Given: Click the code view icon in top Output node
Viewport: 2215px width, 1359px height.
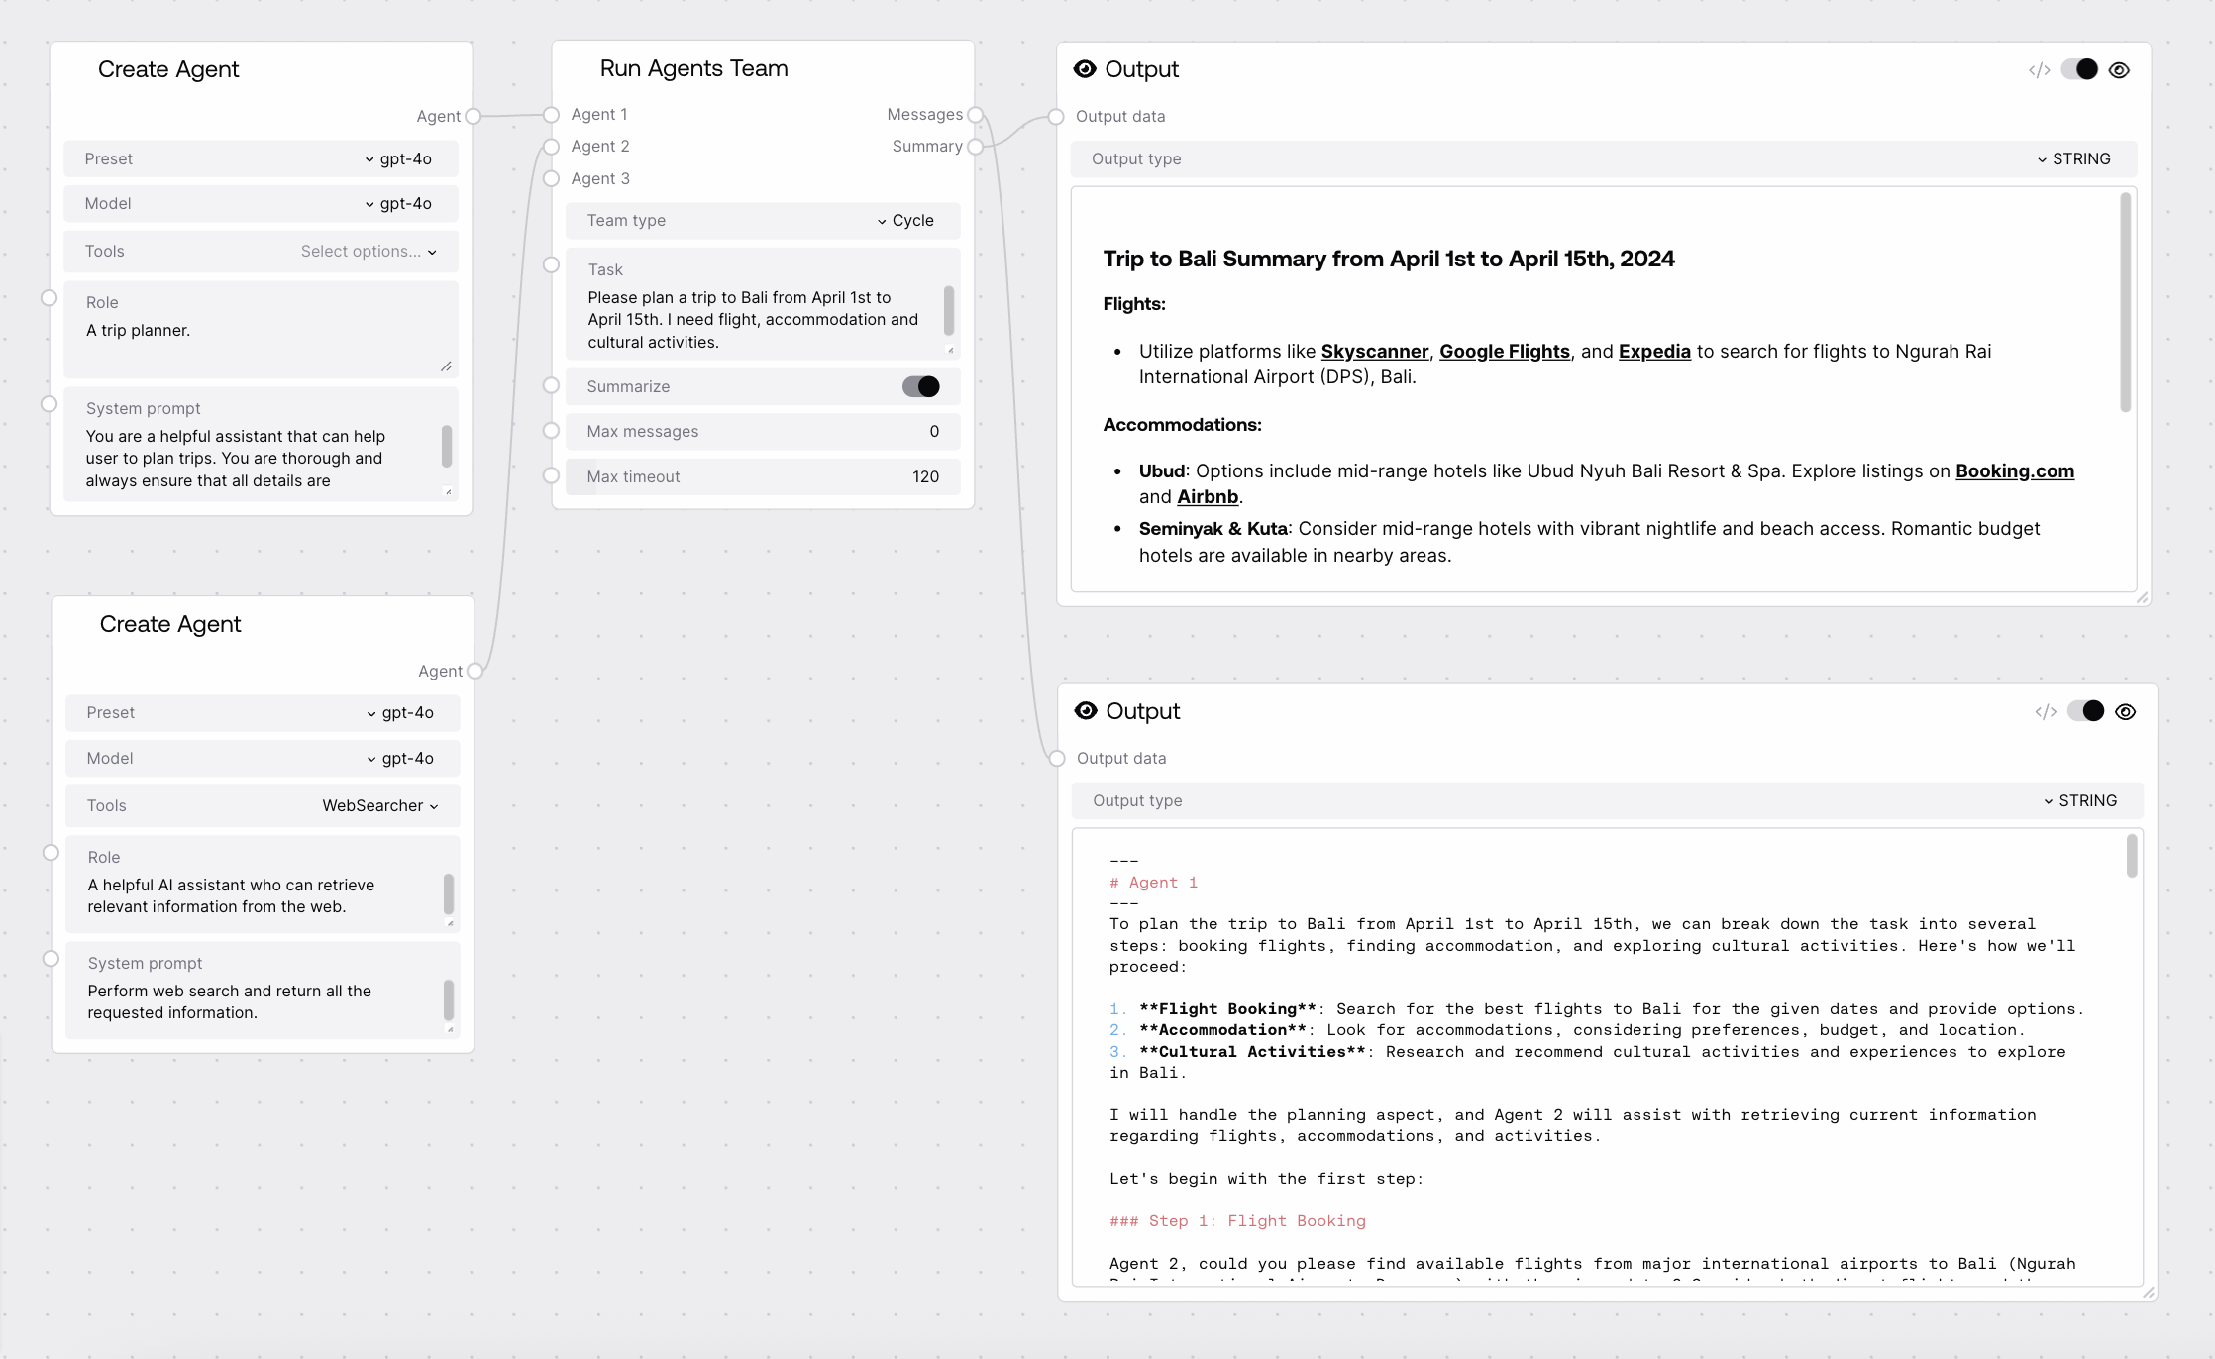Looking at the screenshot, I should pyautogui.click(x=2039, y=70).
